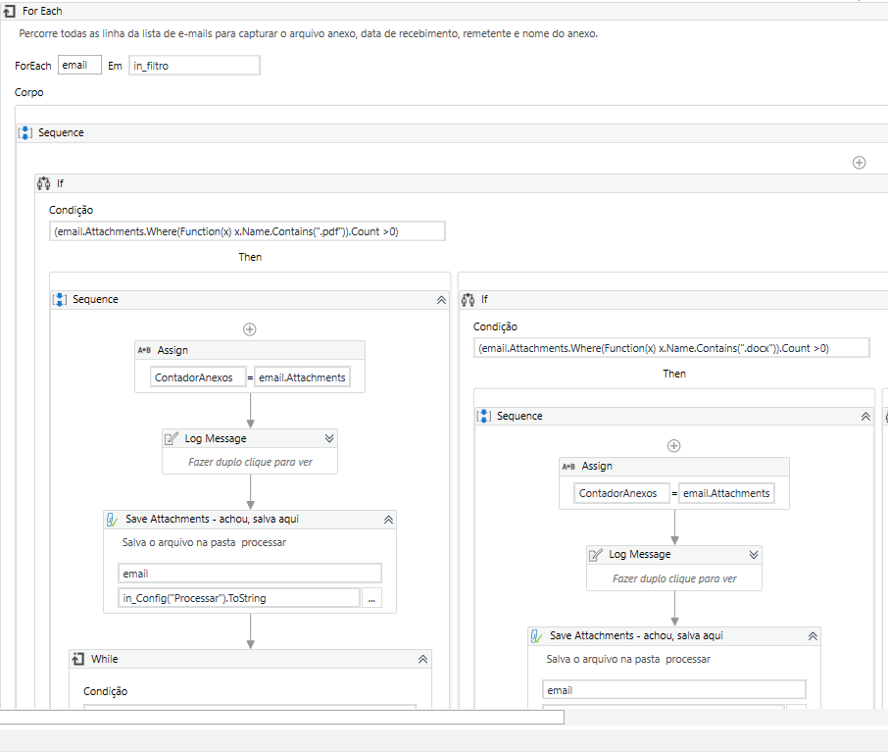Expand the left Log Message activity

click(329, 438)
